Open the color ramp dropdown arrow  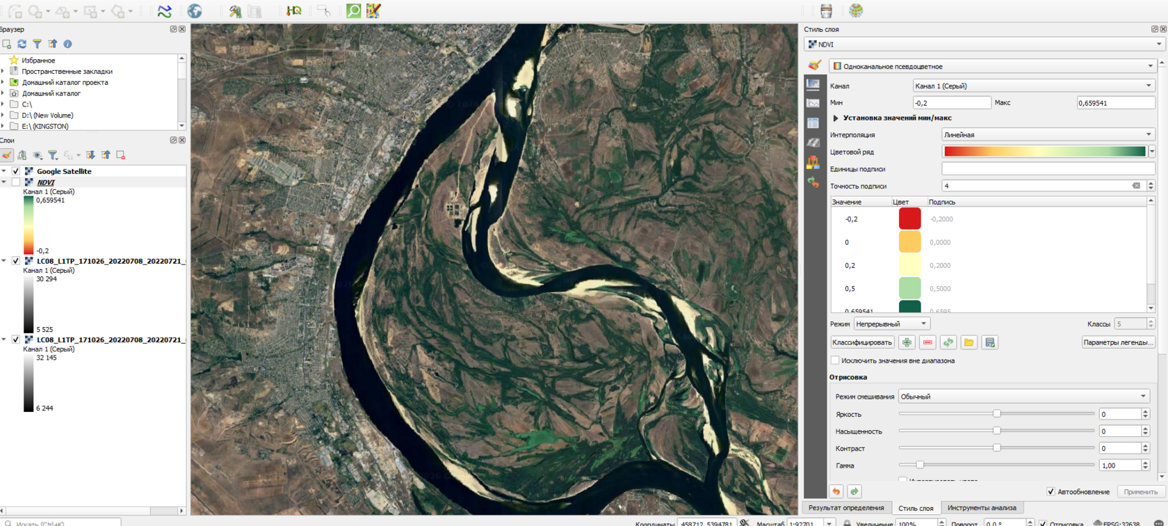[1152, 152]
